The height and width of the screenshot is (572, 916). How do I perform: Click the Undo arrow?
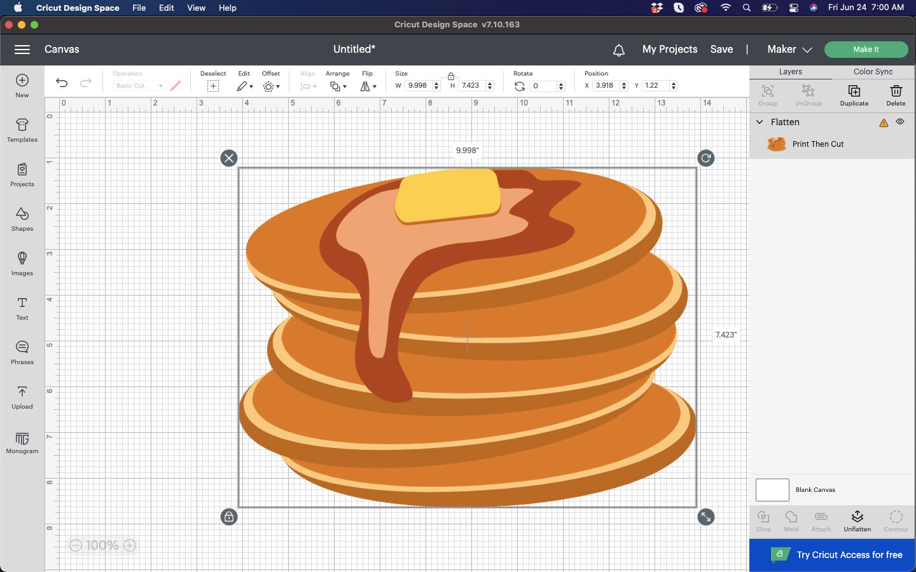click(61, 83)
